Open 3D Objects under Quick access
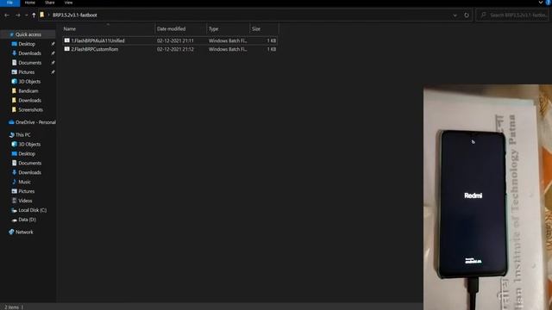The image size is (552, 310). (29, 82)
